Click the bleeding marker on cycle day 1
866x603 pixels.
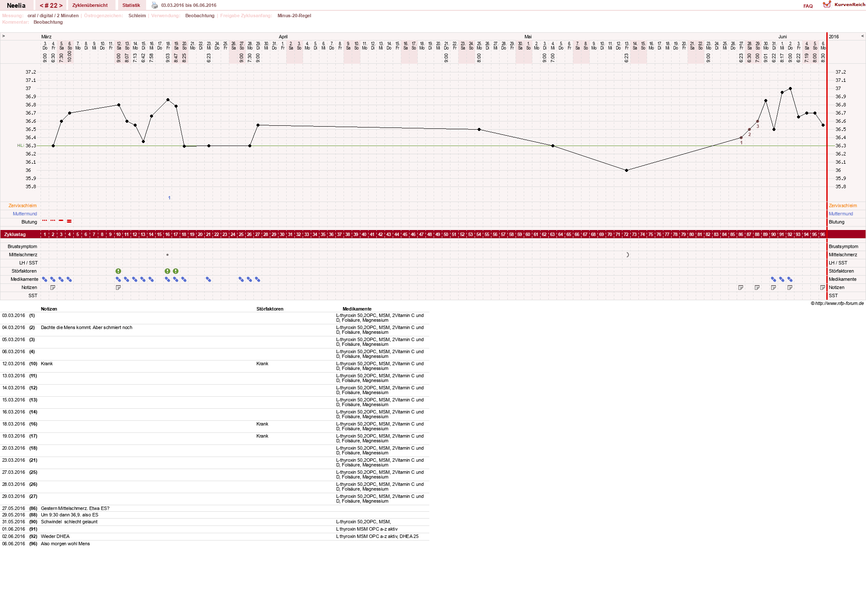(45, 221)
